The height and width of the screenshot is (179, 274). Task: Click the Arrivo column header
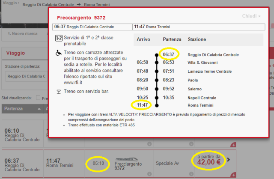pyautogui.click(x=143, y=39)
